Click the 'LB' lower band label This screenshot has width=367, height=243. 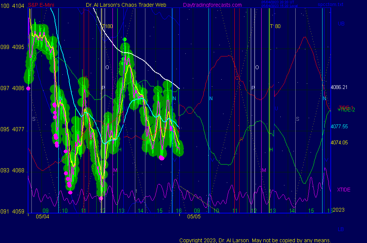click(341, 229)
